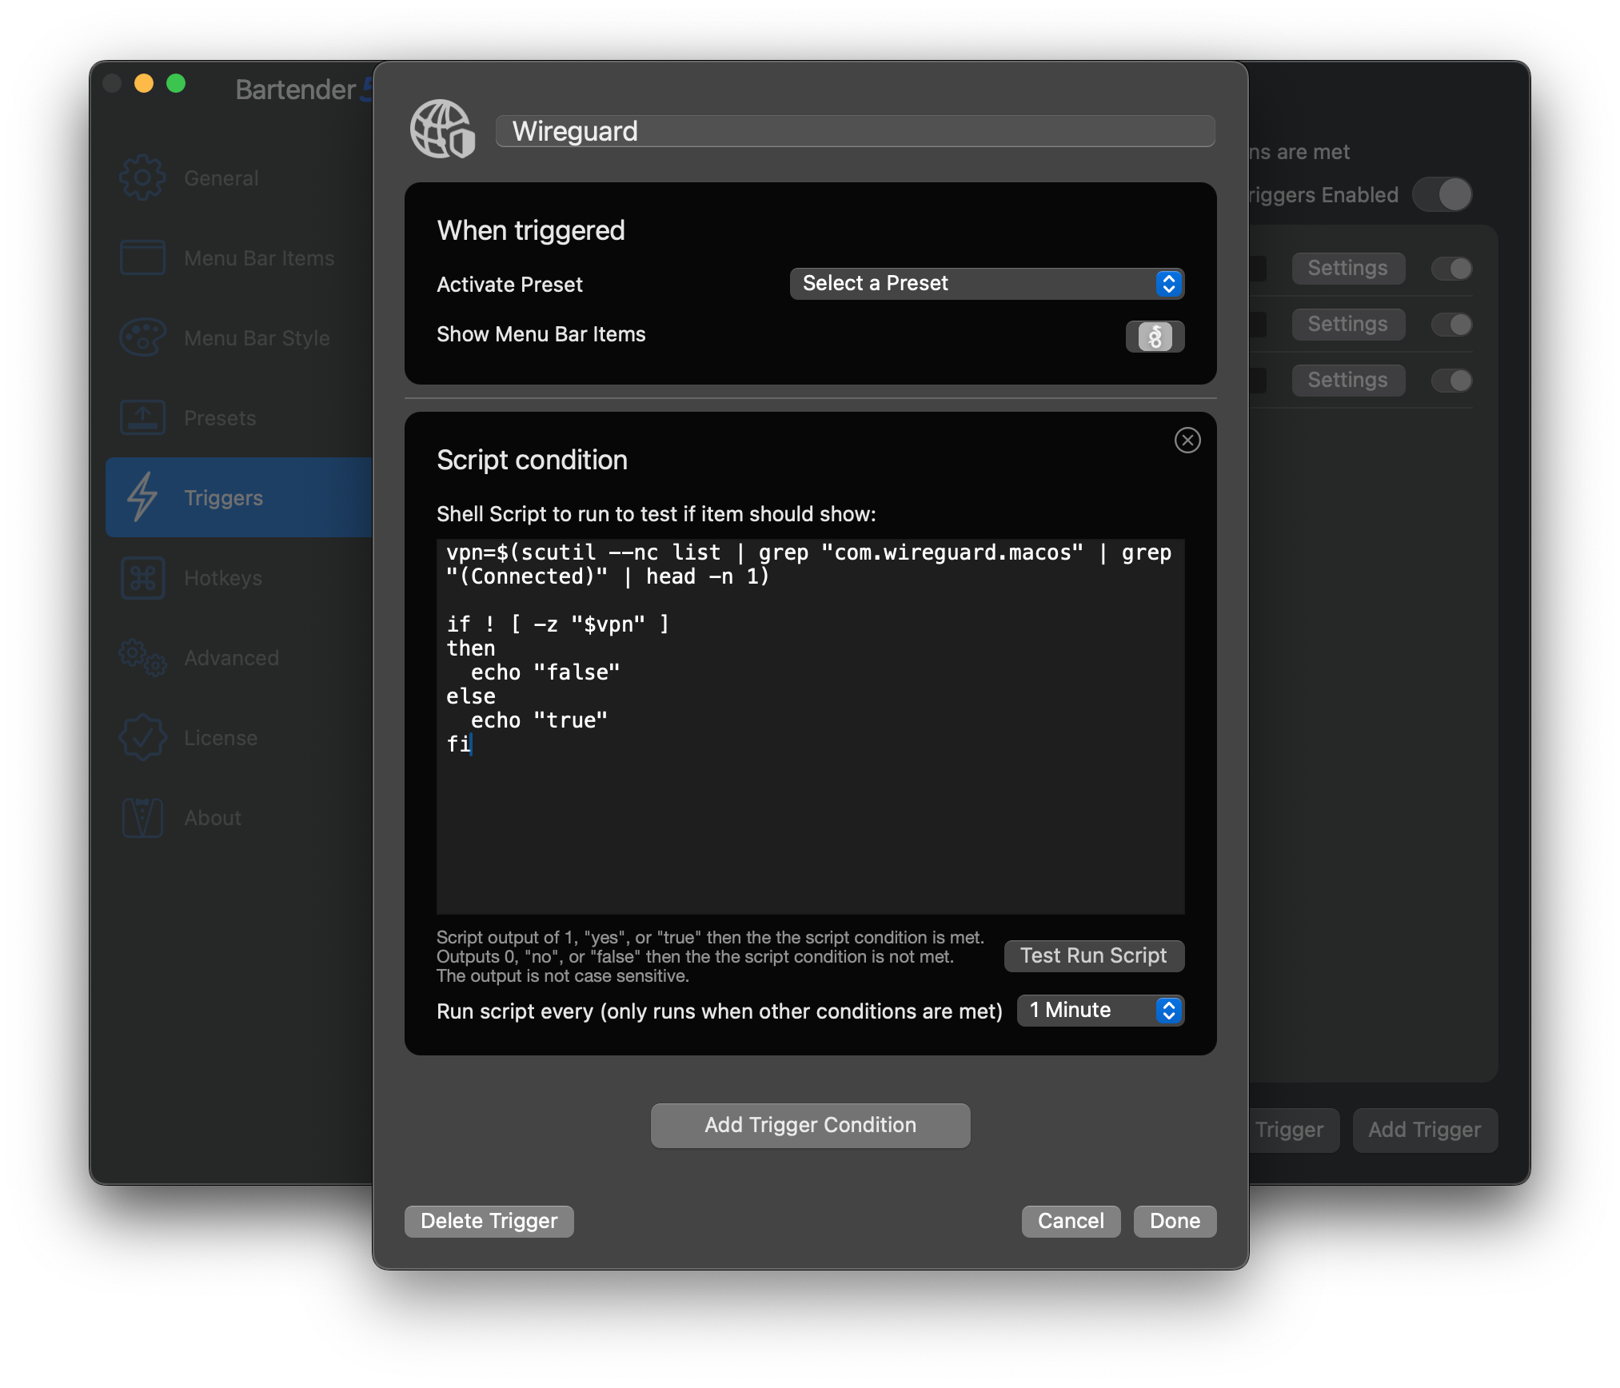The height and width of the screenshot is (1388, 1620).
Task: Click the Show Menu Bar Items label
Action: pyautogui.click(x=541, y=334)
